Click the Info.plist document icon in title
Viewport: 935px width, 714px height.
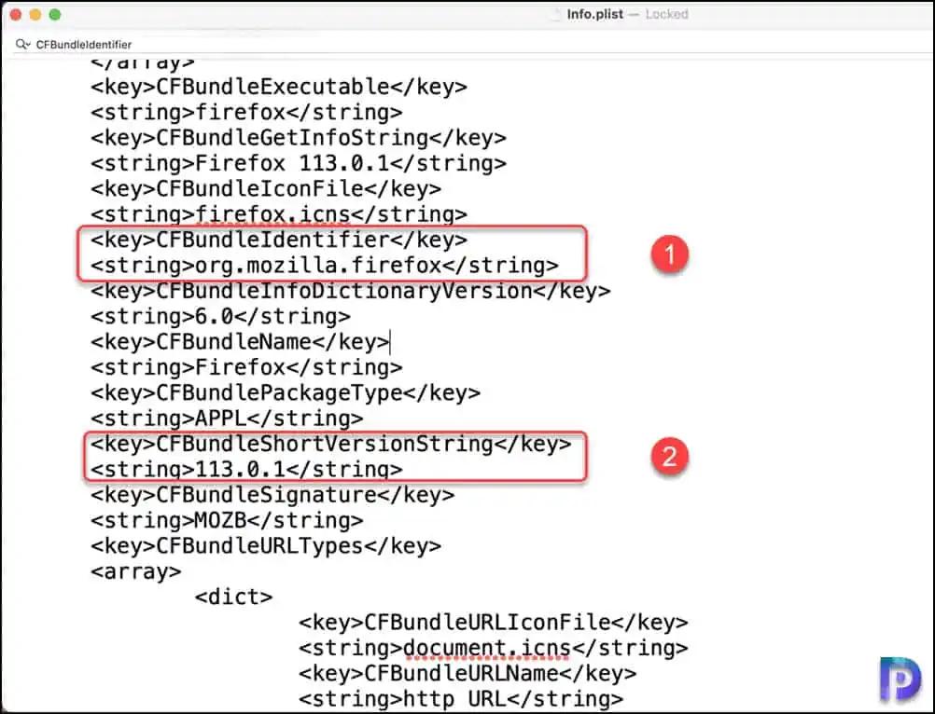point(556,14)
